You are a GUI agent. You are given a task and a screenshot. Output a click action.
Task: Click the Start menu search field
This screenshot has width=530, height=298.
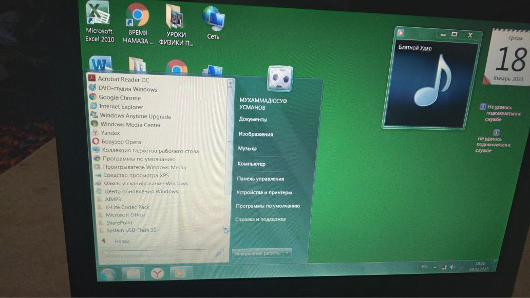(x=162, y=255)
